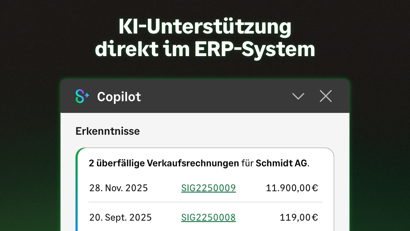Click the customer name Schmidt AG
This screenshot has width=410, height=231.
tap(281, 163)
